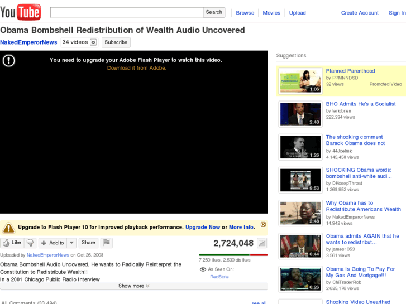Open the Movies menu link
The width and height of the screenshot is (406, 304).
click(x=271, y=13)
